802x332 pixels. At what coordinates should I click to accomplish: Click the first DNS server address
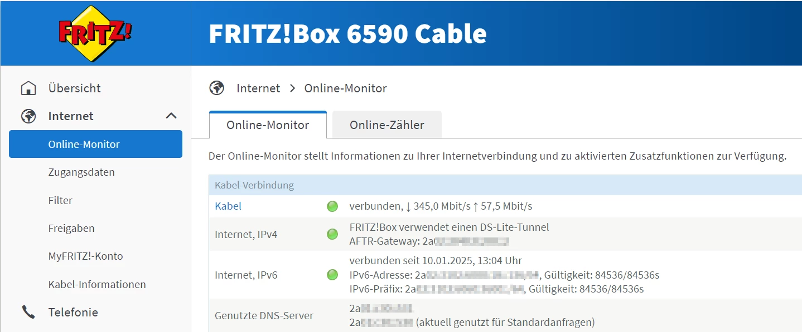point(381,308)
